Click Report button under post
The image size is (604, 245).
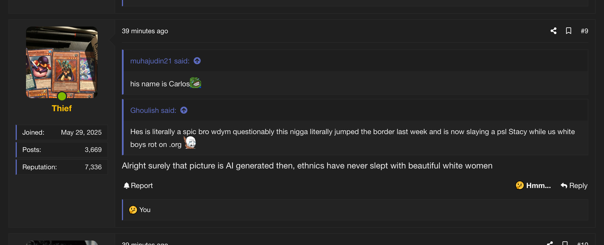click(138, 185)
